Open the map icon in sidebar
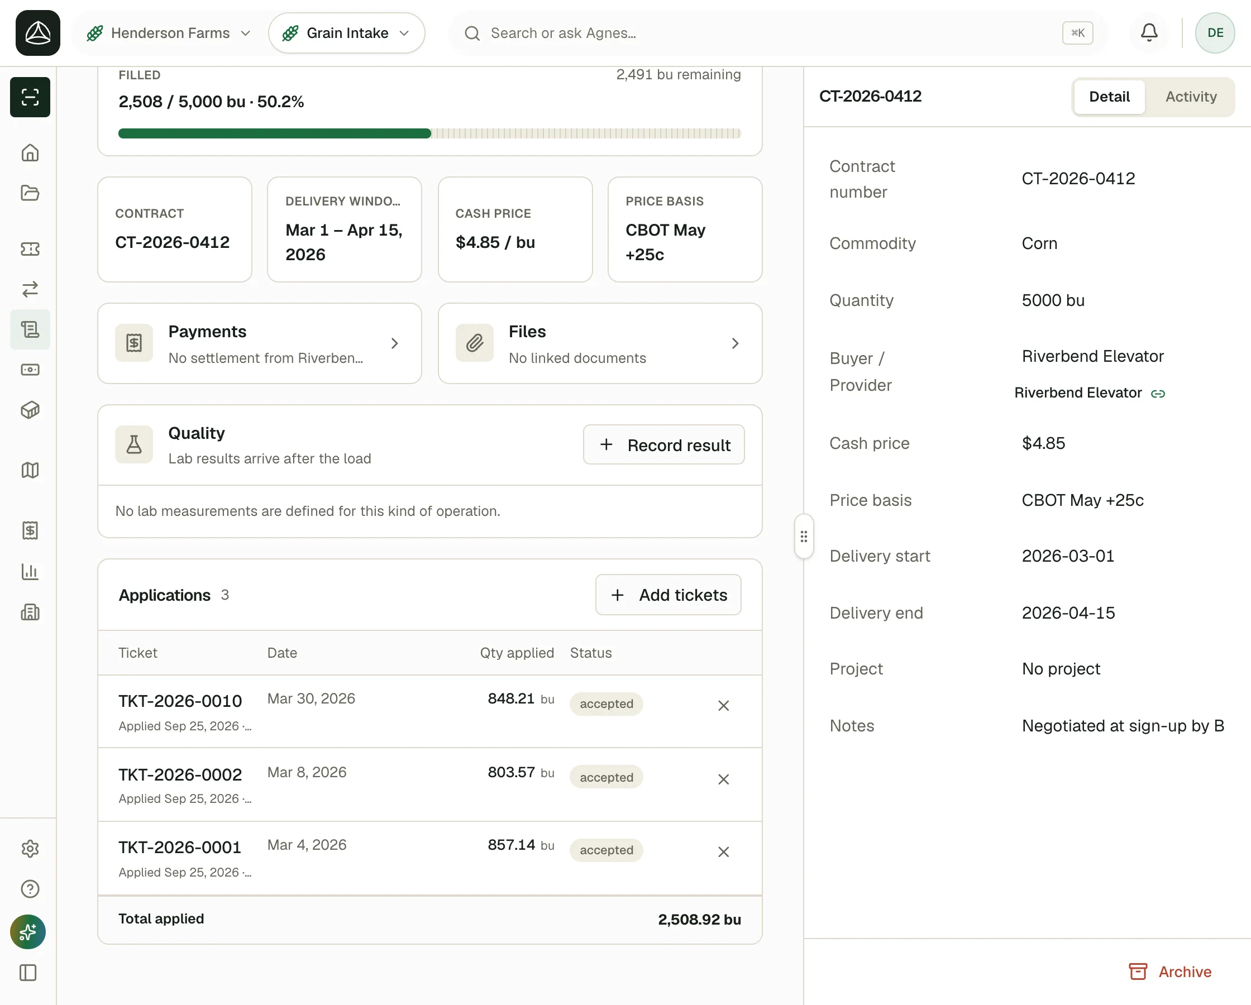Screen dimensions: 1251x1005 pos(30,470)
